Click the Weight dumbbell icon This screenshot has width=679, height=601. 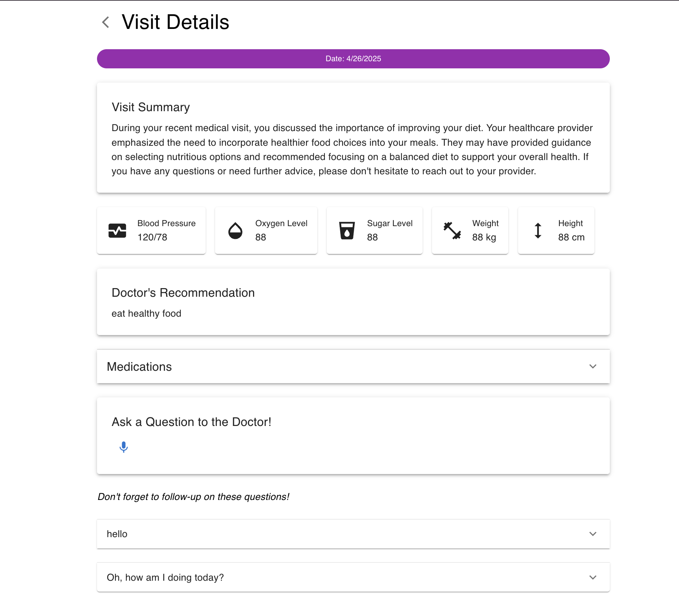[452, 231]
